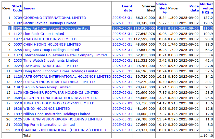Select shares filed value 119,920,000
This screenshot has height=139, width=215.
coord(144,28)
